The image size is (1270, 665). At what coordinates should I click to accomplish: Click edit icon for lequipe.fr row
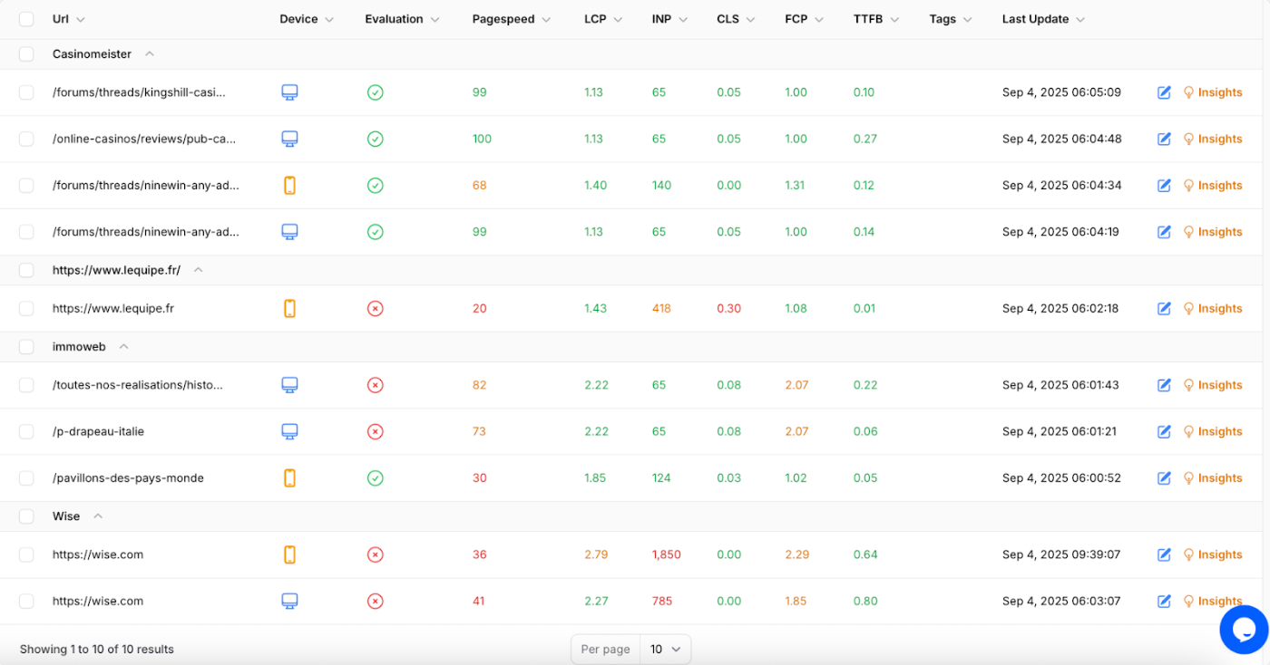pos(1164,308)
